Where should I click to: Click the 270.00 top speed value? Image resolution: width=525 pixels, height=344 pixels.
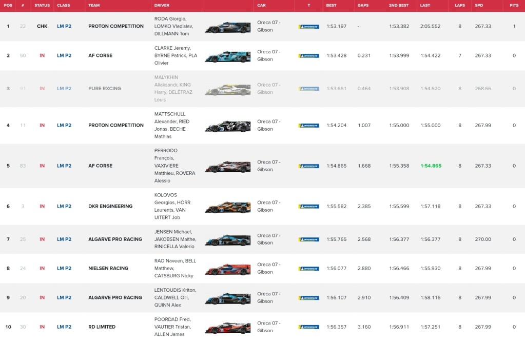pyautogui.click(x=483, y=239)
